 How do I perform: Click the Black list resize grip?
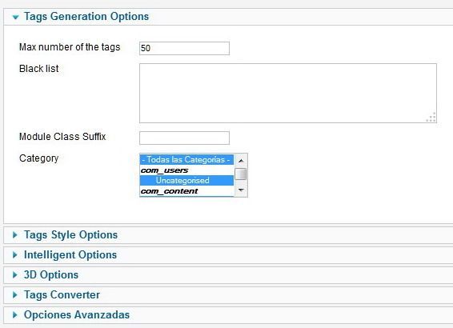(x=431, y=118)
